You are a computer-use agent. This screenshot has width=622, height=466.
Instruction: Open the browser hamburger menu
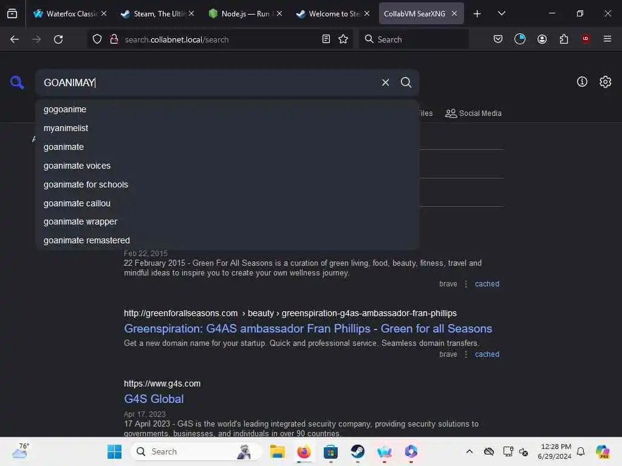(607, 39)
